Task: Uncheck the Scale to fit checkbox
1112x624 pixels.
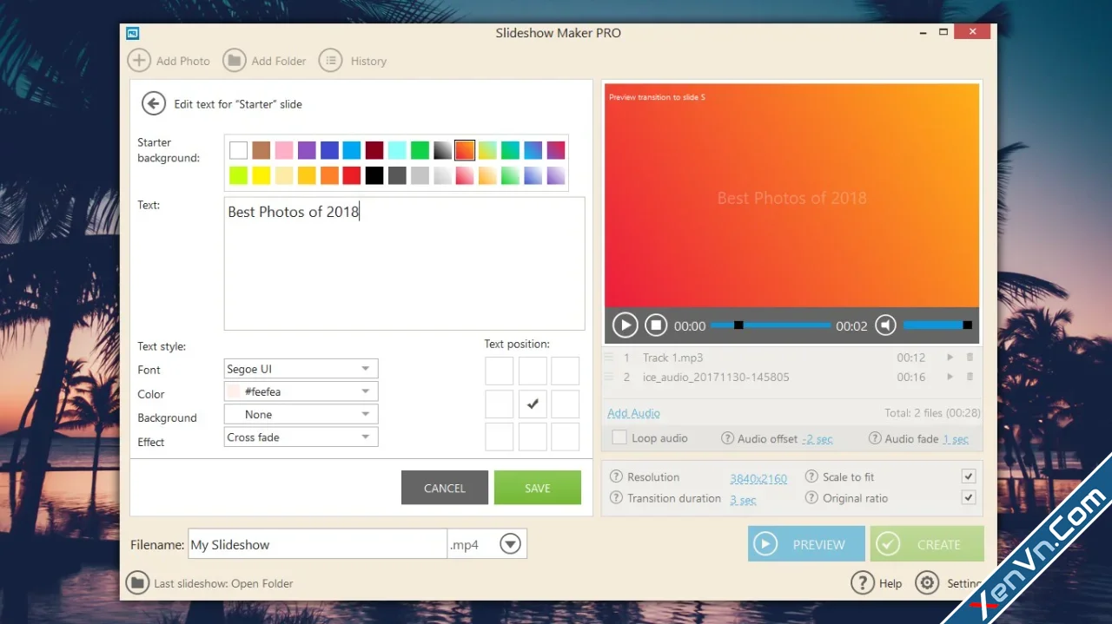Action: point(969,476)
